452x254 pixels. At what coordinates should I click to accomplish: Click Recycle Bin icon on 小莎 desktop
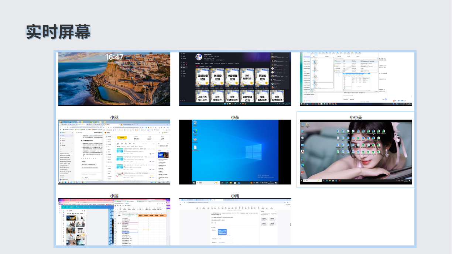(195, 123)
